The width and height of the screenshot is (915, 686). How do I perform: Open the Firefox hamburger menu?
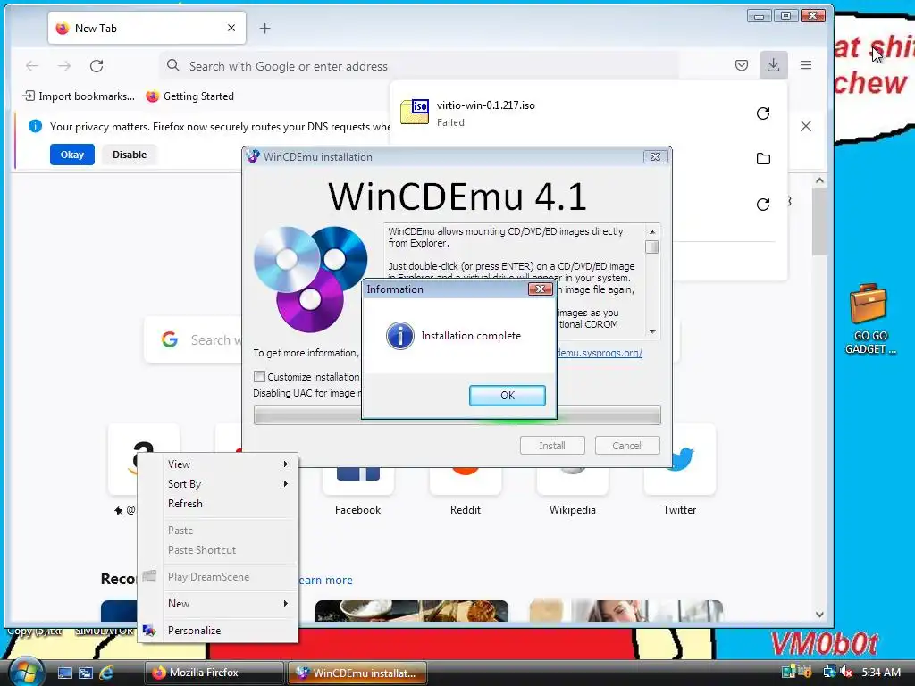point(806,65)
